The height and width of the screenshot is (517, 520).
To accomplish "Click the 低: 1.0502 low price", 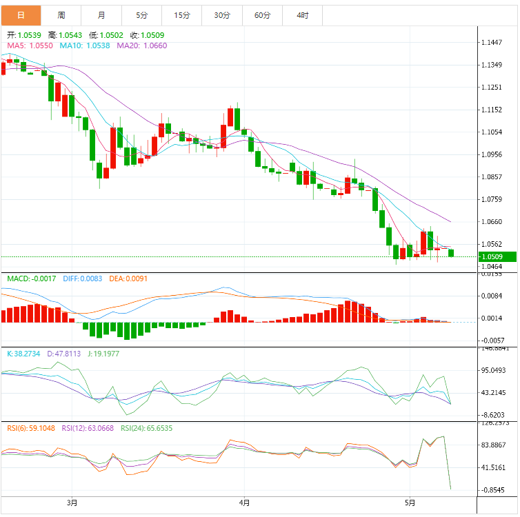I will (x=106, y=35).
